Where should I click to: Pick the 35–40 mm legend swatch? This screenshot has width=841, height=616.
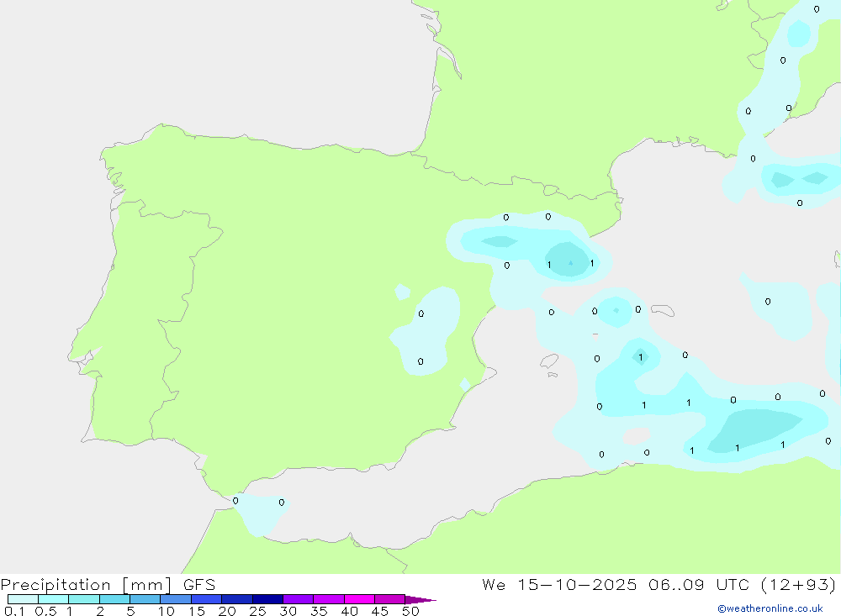click(x=329, y=599)
